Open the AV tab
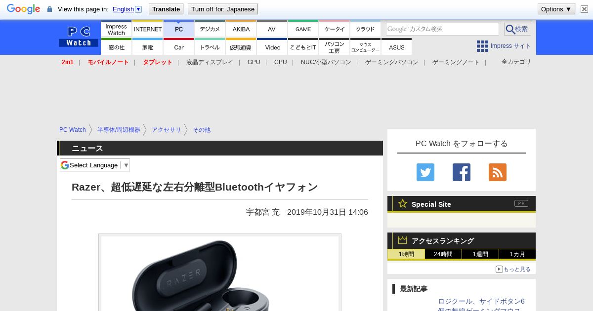This screenshot has height=311, width=593. [272, 29]
